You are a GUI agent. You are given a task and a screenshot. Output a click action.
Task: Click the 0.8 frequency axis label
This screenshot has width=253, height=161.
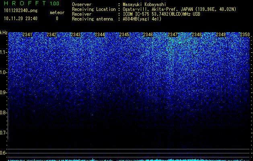pyautogui.click(x=3, y=113)
